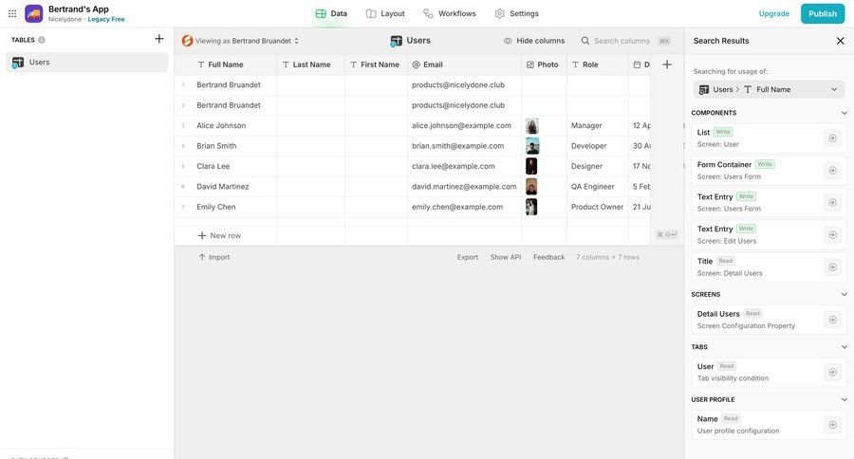Collapse the User Profile section
The image size is (854, 459).
pos(844,399)
